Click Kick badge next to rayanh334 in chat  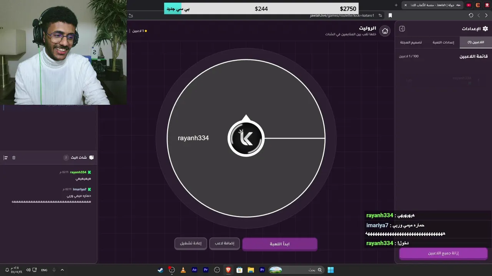click(90, 172)
